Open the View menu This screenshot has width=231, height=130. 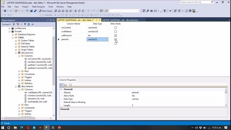point(17,6)
